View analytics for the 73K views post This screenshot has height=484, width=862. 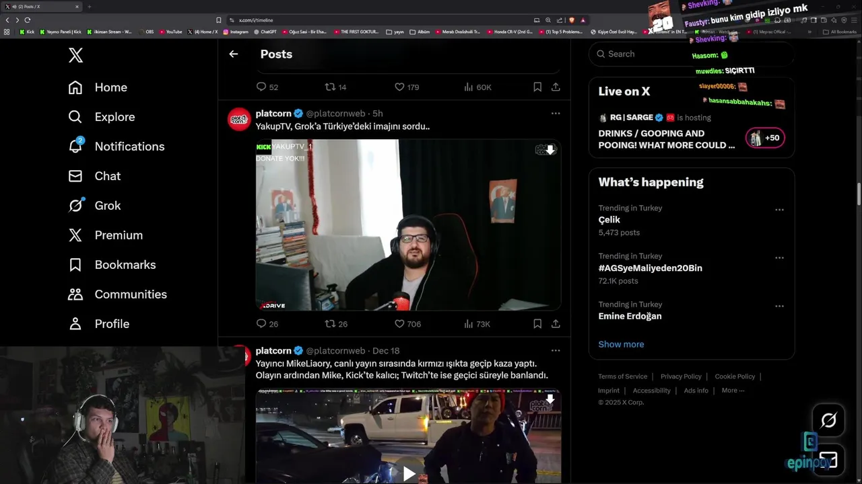(x=477, y=324)
